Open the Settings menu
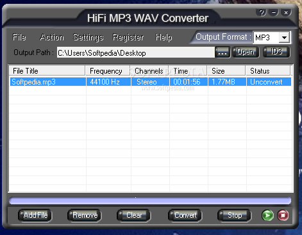The height and width of the screenshot is (235, 302). 88,37
